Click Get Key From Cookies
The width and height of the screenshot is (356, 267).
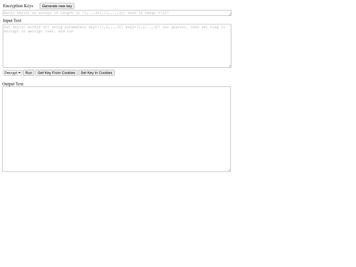[56, 73]
